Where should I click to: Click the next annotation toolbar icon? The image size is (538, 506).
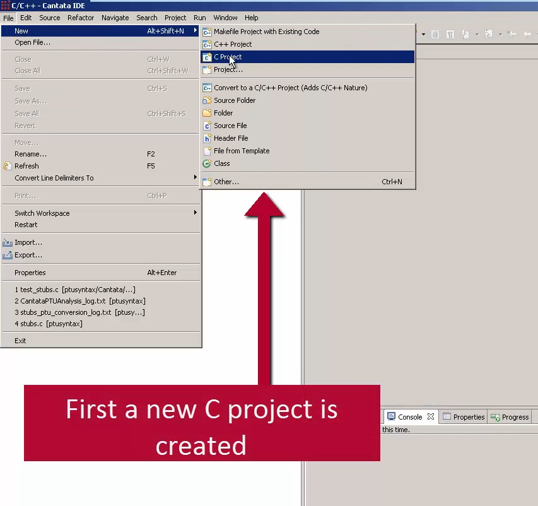[465, 34]
